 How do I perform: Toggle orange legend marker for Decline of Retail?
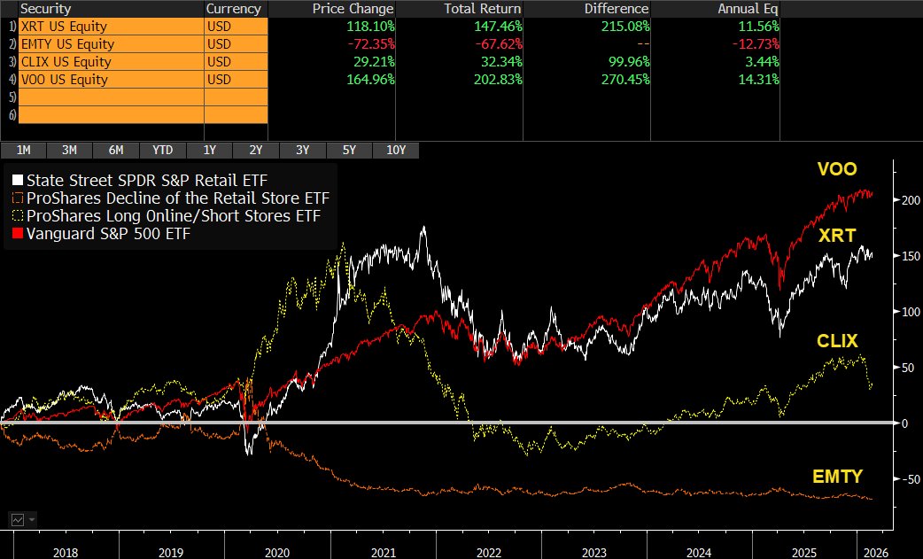coord(18,198)
